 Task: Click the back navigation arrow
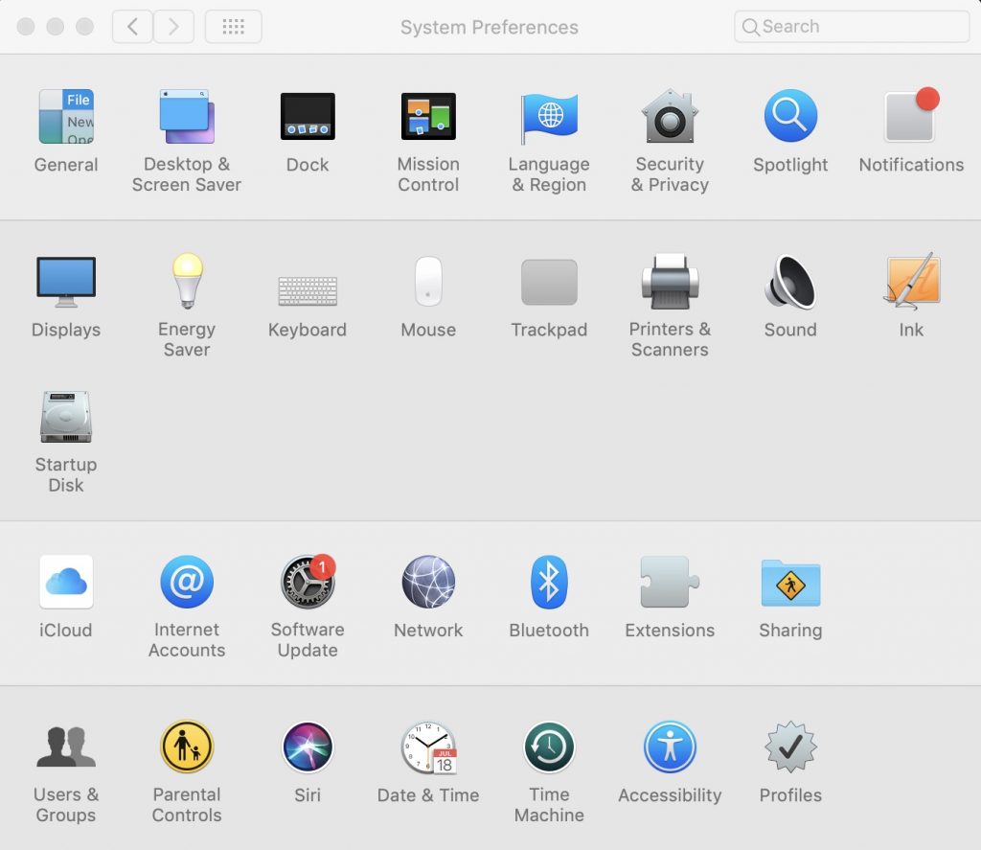(x=134, y=27)
